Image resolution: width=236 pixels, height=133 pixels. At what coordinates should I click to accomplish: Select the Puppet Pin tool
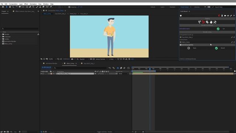click(x=51, y=7)
